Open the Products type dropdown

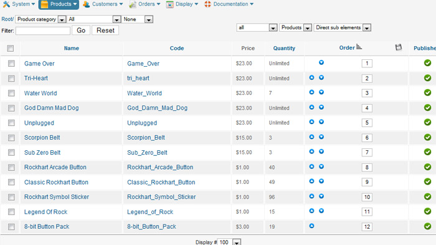point(295,27)
